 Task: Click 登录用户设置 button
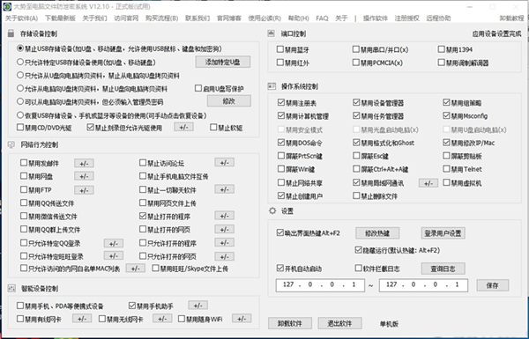(443, 233)
